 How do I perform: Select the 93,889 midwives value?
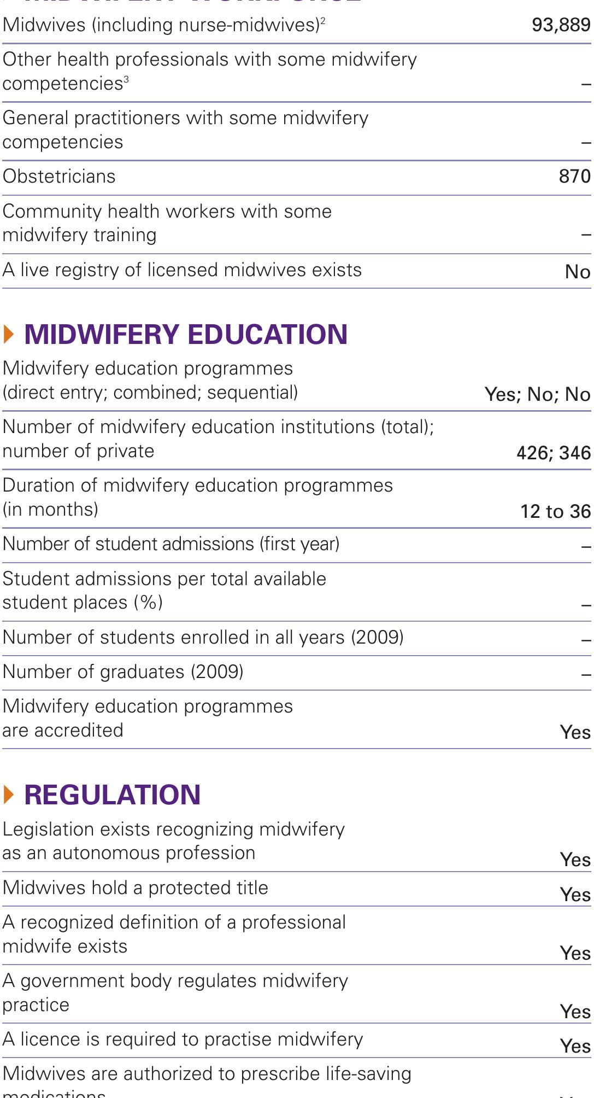pos(561,25)
